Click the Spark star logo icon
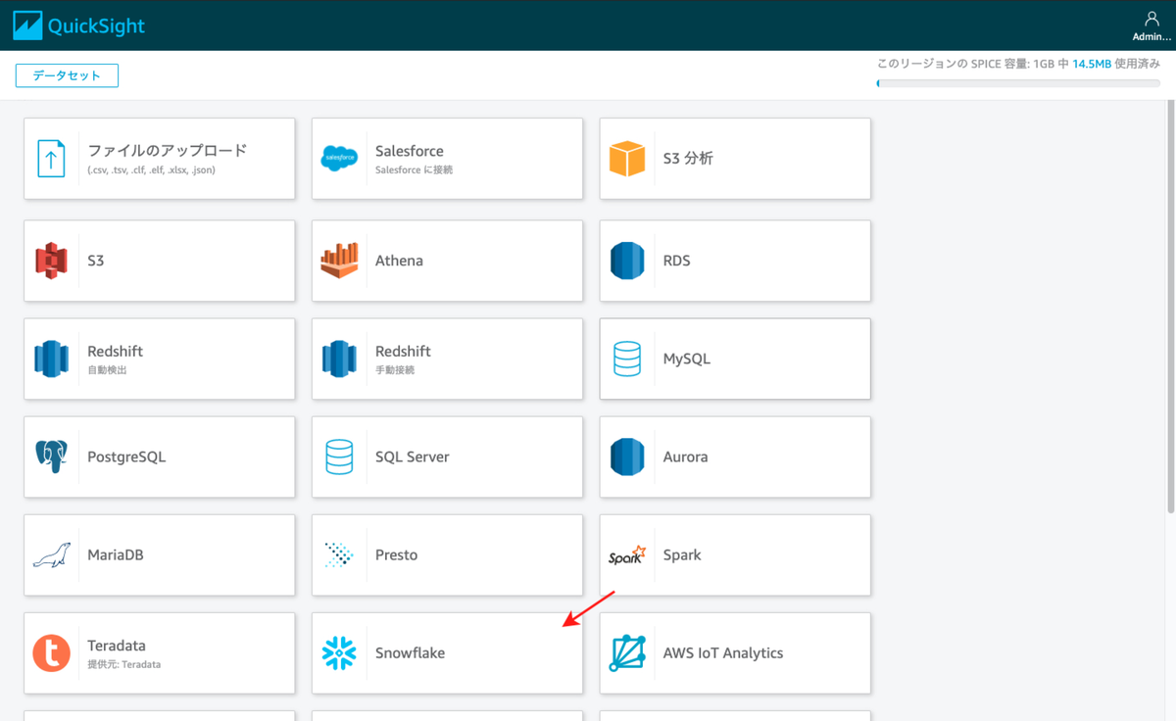Viewport: 1176px width, 721px height. point(627,554)
